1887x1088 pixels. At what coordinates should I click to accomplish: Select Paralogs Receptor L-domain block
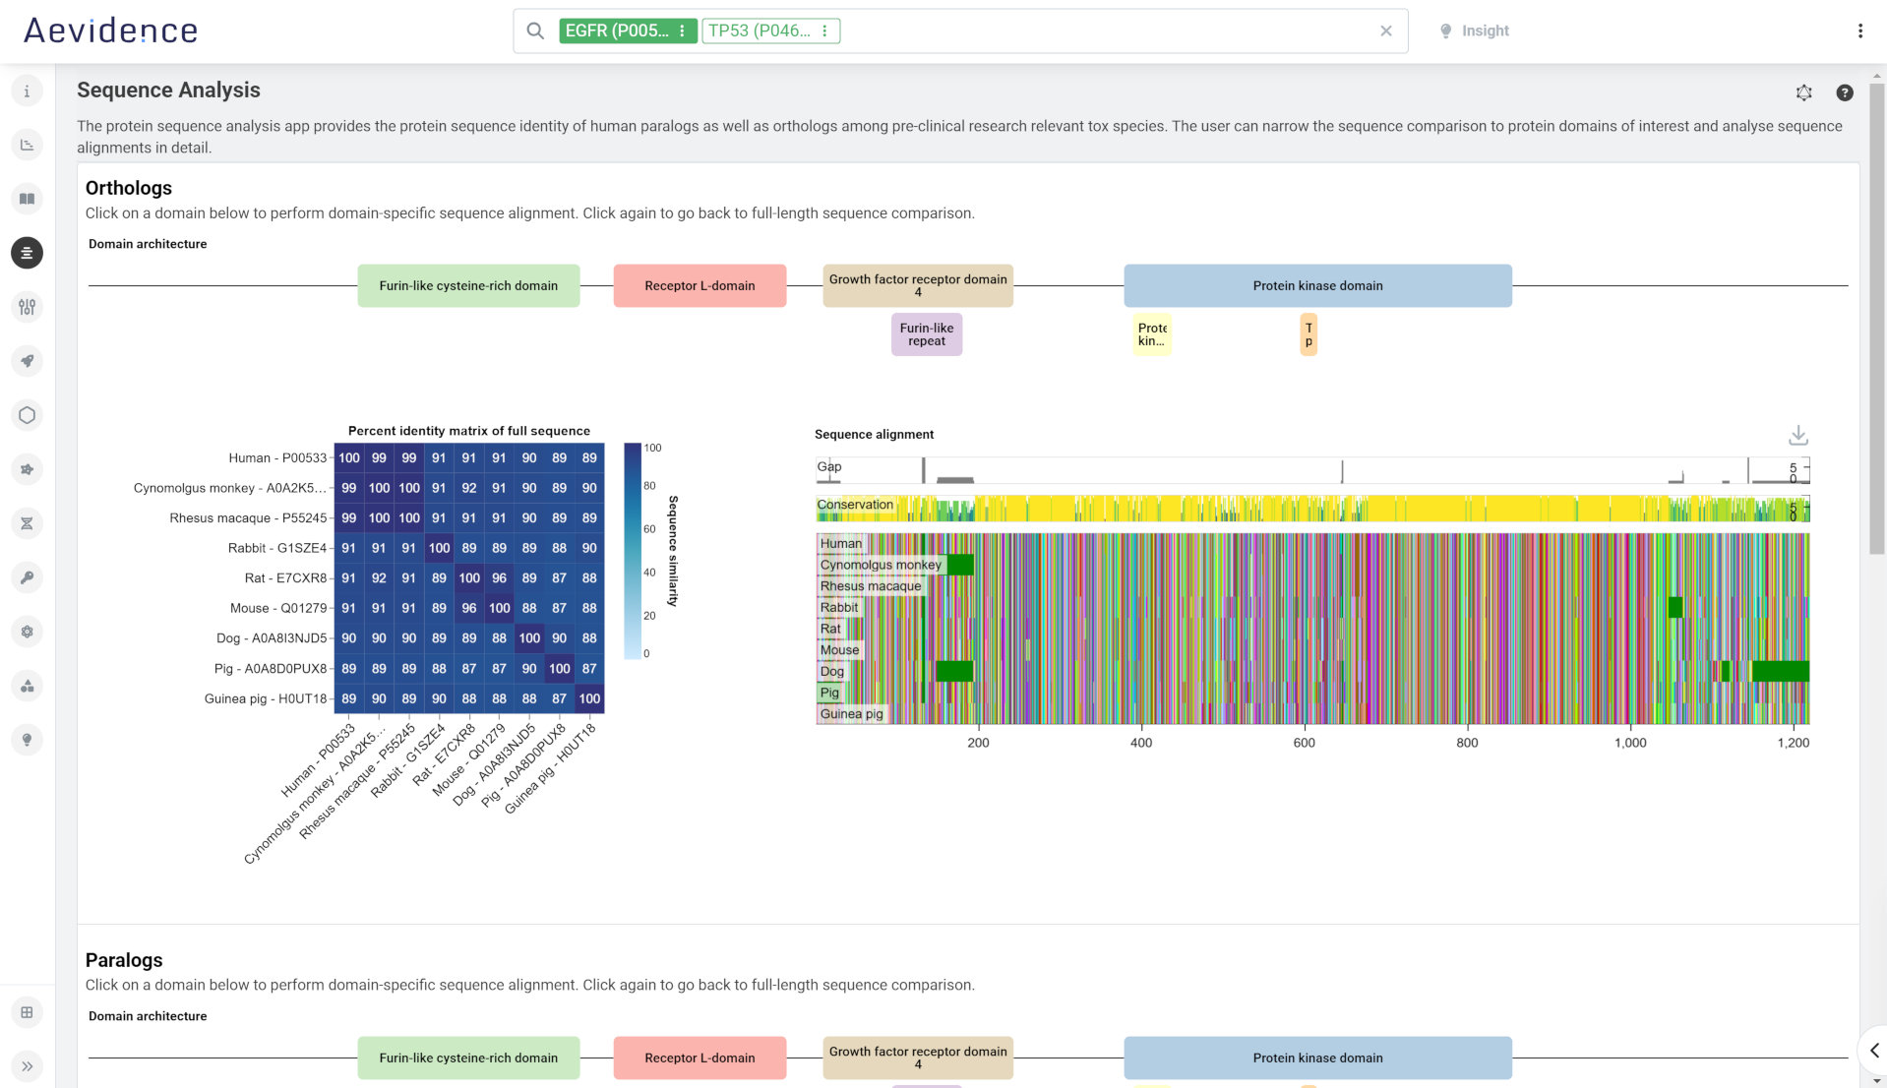coord(700,1058)
